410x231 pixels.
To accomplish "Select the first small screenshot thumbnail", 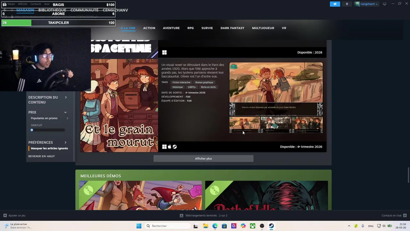I will (x=245, y=125).
